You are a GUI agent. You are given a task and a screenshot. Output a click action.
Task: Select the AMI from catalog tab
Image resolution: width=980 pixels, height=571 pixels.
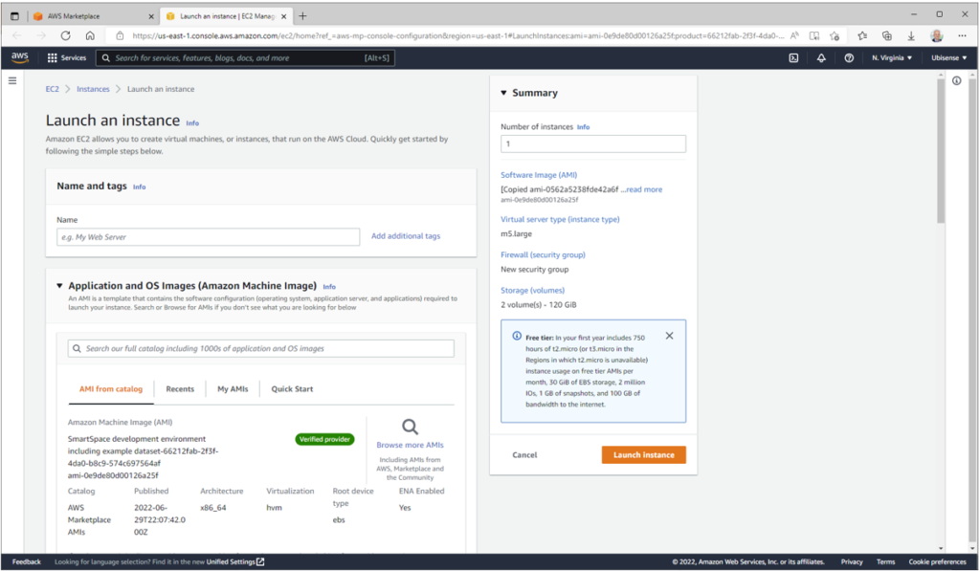click(x=111, y=388)
